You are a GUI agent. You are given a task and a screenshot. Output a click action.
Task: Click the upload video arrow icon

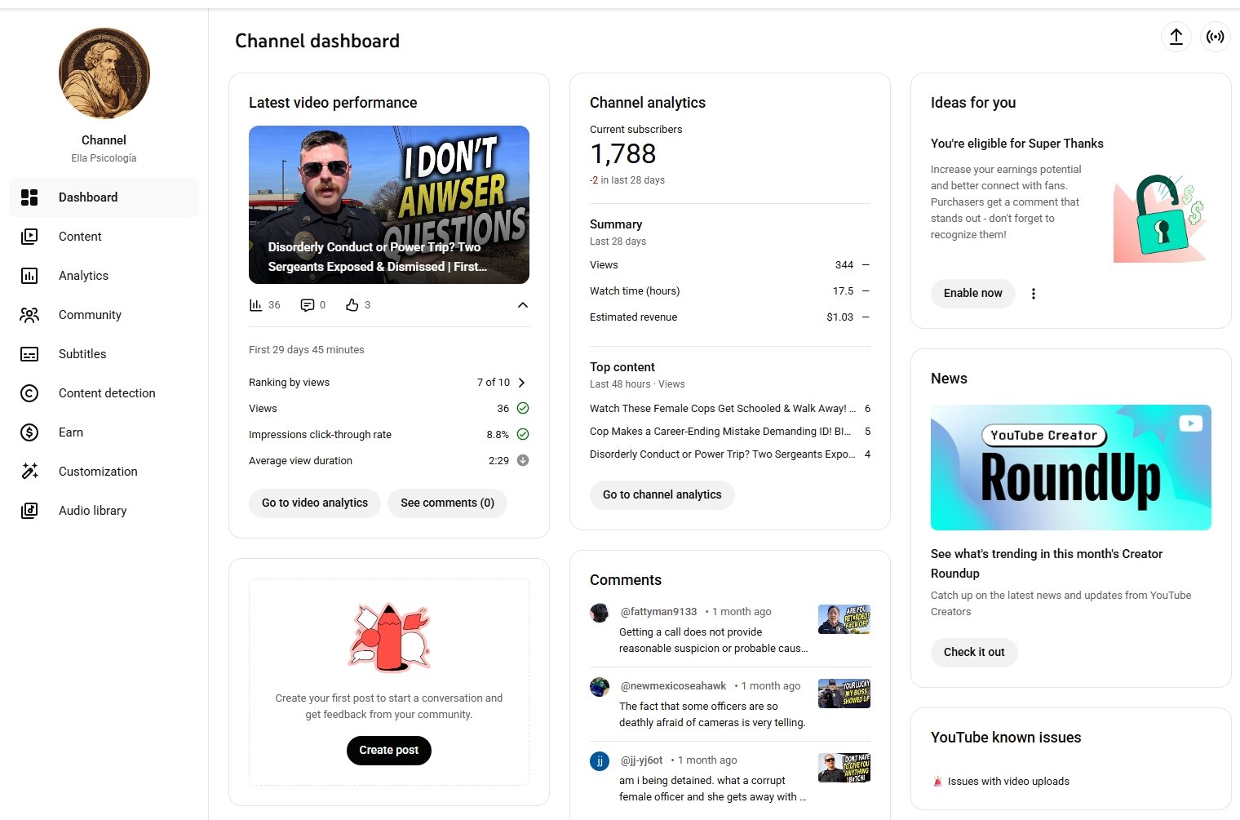point(1176,37)
